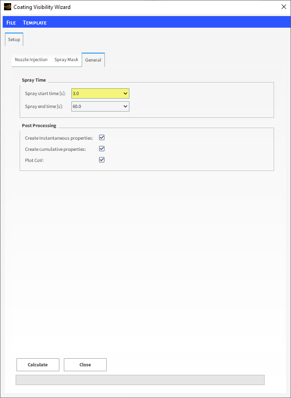Viewport: 291px width, 398px height.
Task: Click the calculation progress bar
Action: (x=140, y=380)
